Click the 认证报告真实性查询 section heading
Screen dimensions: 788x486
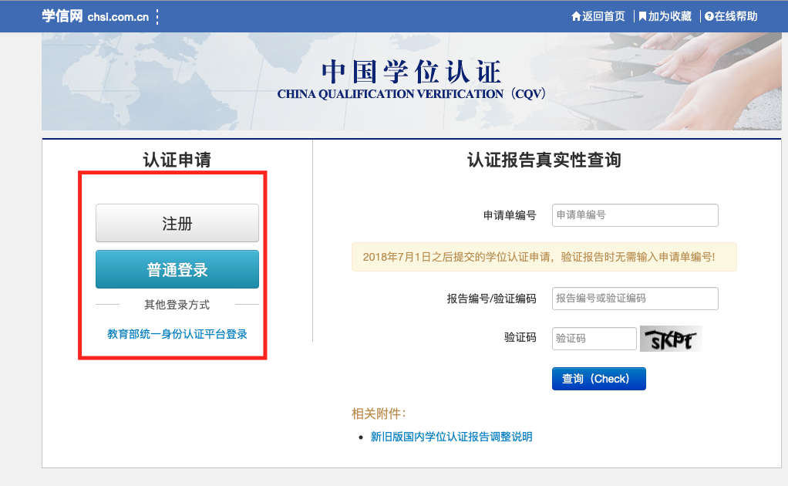click(x=544, y=160)
